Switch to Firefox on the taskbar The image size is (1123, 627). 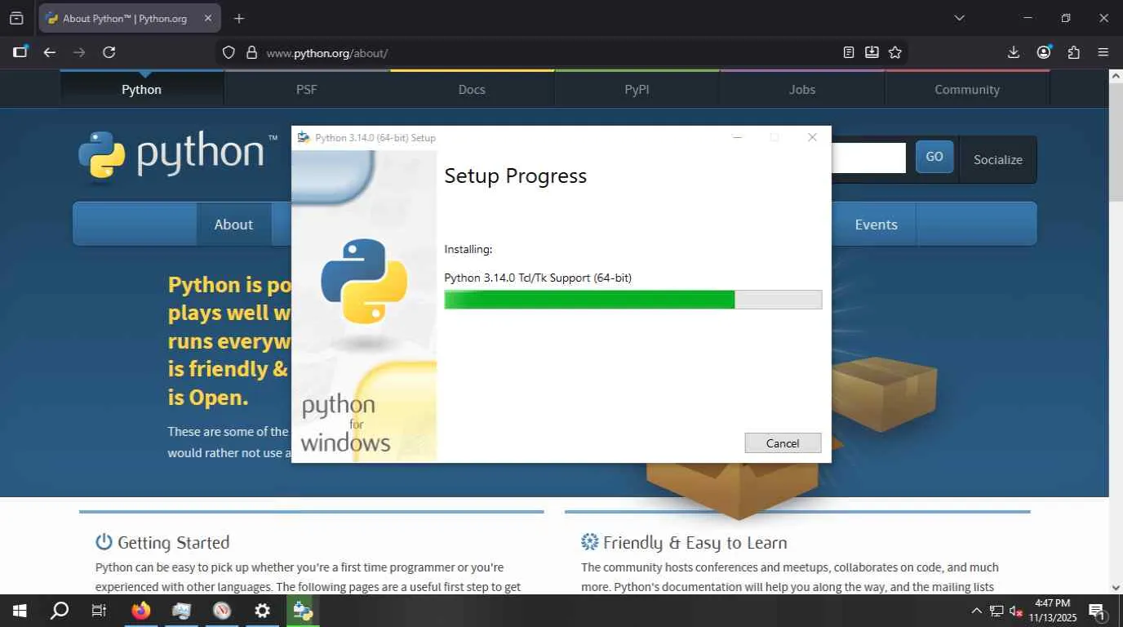pos(141,611)
